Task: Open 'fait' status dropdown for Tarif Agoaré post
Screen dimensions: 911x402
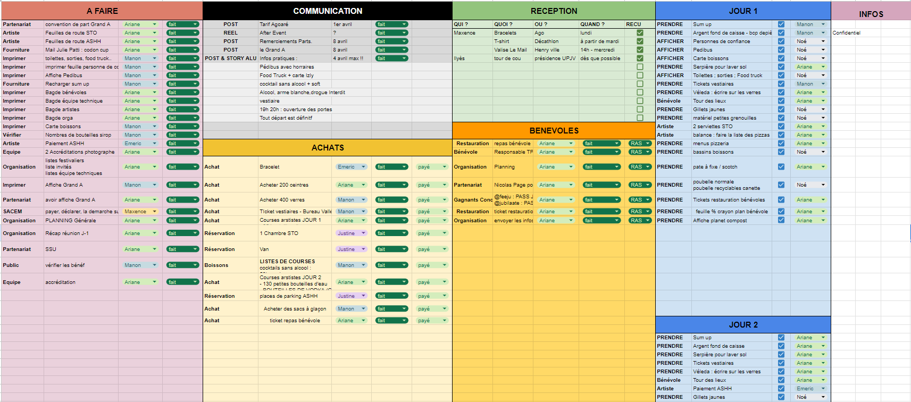Action: coord(404,24)
